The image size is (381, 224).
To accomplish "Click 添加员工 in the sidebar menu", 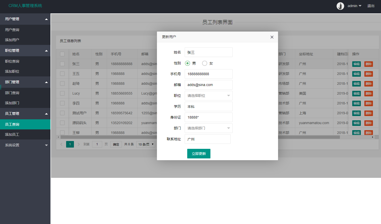I will tap(25, 134).
